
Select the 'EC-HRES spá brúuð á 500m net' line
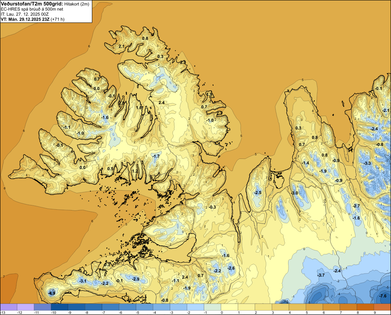click(x=32, y=9)
